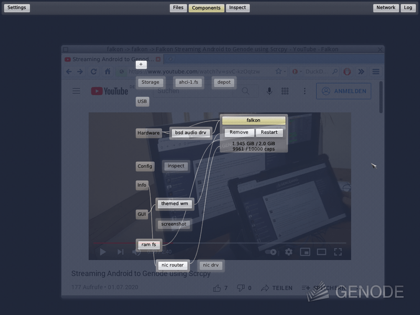Open YouTube three-dot settings menu

pos(304,91)
